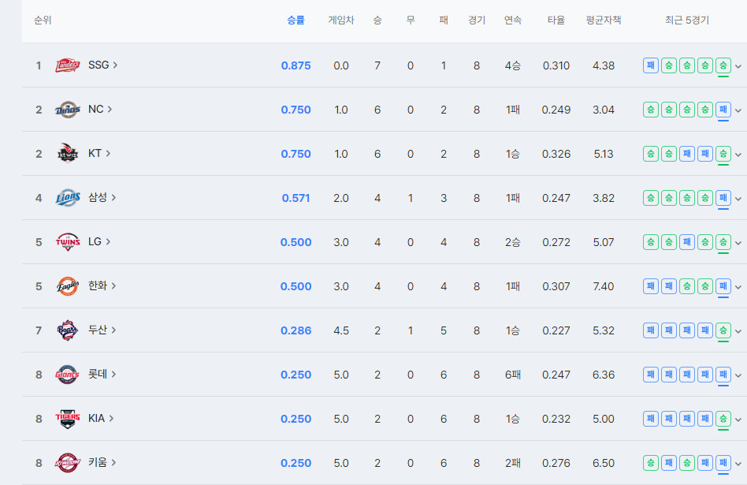Click the SSG Landers team logo

68,65
